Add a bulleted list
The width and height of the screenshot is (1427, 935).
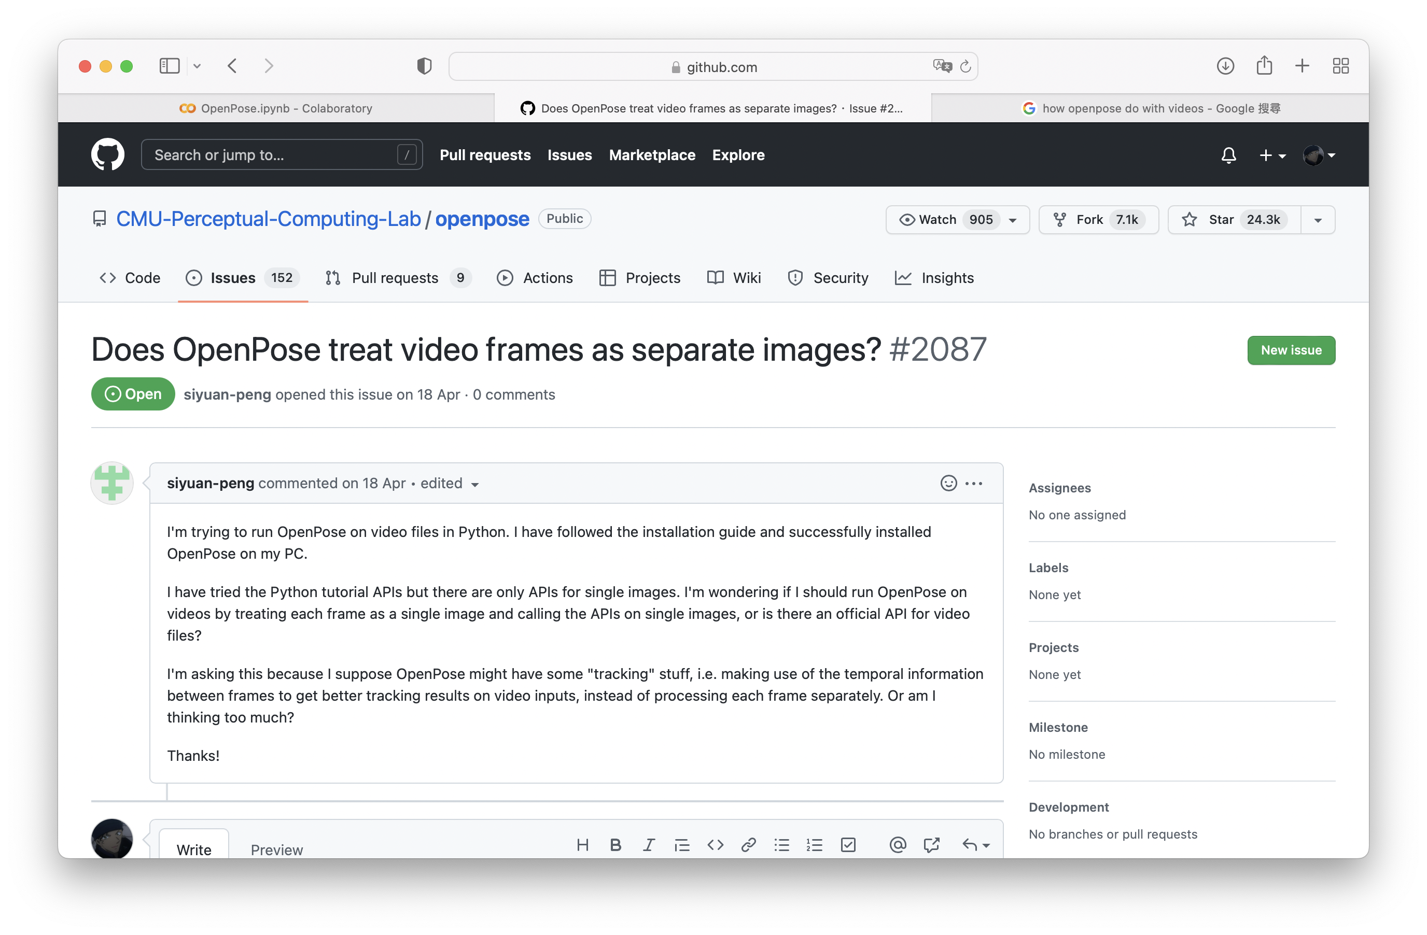click(781, 845)
